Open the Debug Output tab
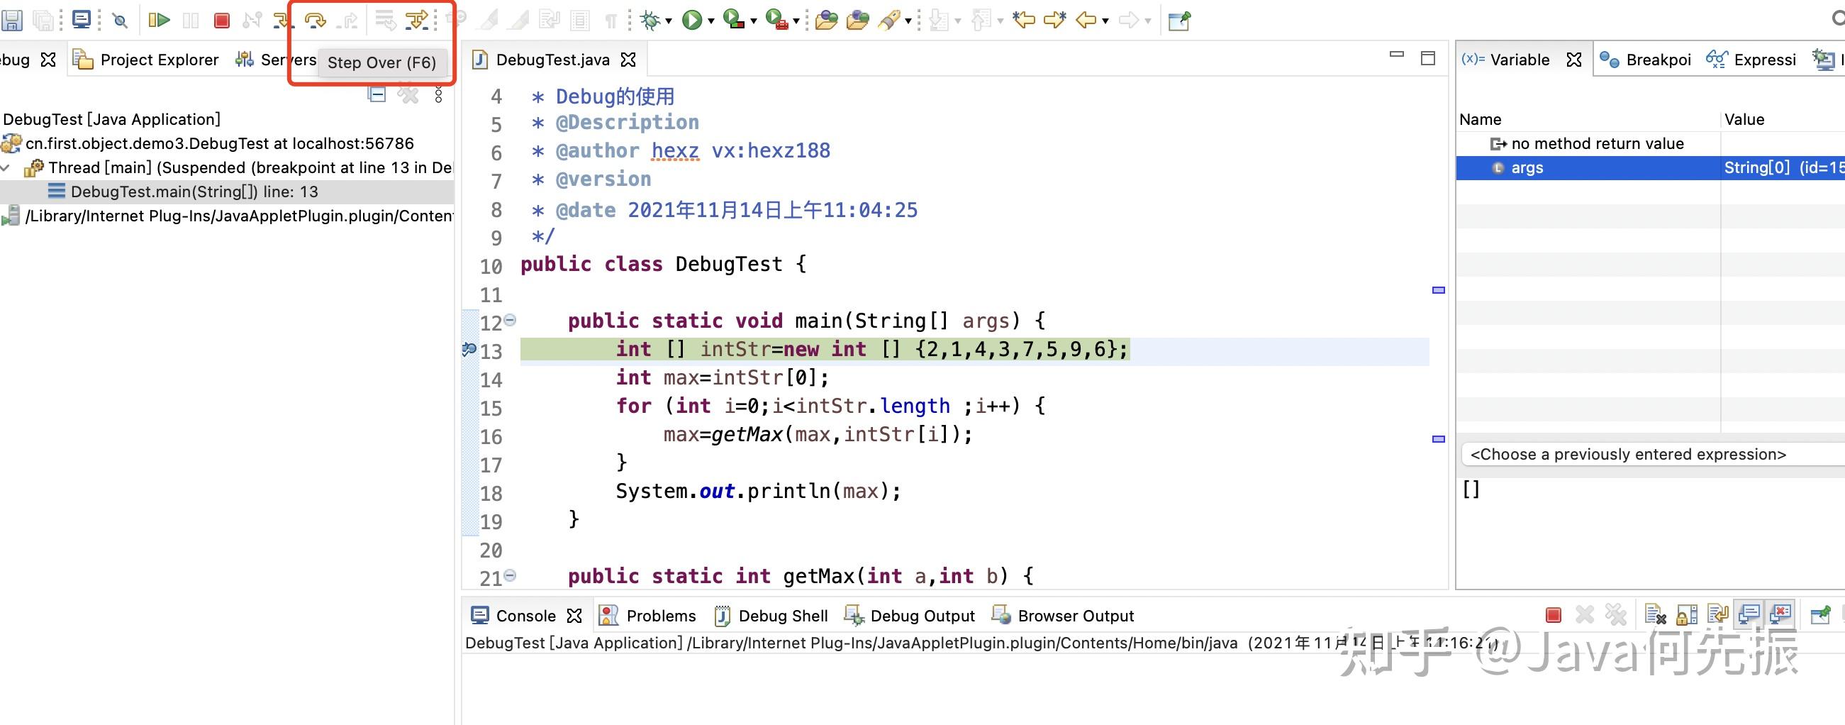The width and height of the screenshot is (1845, 725). pyautogui.click(x=910, y=616)
